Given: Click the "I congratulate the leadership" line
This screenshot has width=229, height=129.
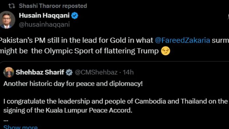Looking at the screenshot, I should click(x=114, y=101).
